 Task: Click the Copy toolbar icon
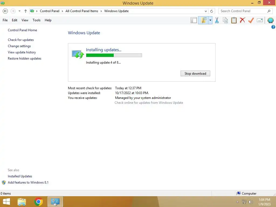pyautogui.click(x=225, y=20)
